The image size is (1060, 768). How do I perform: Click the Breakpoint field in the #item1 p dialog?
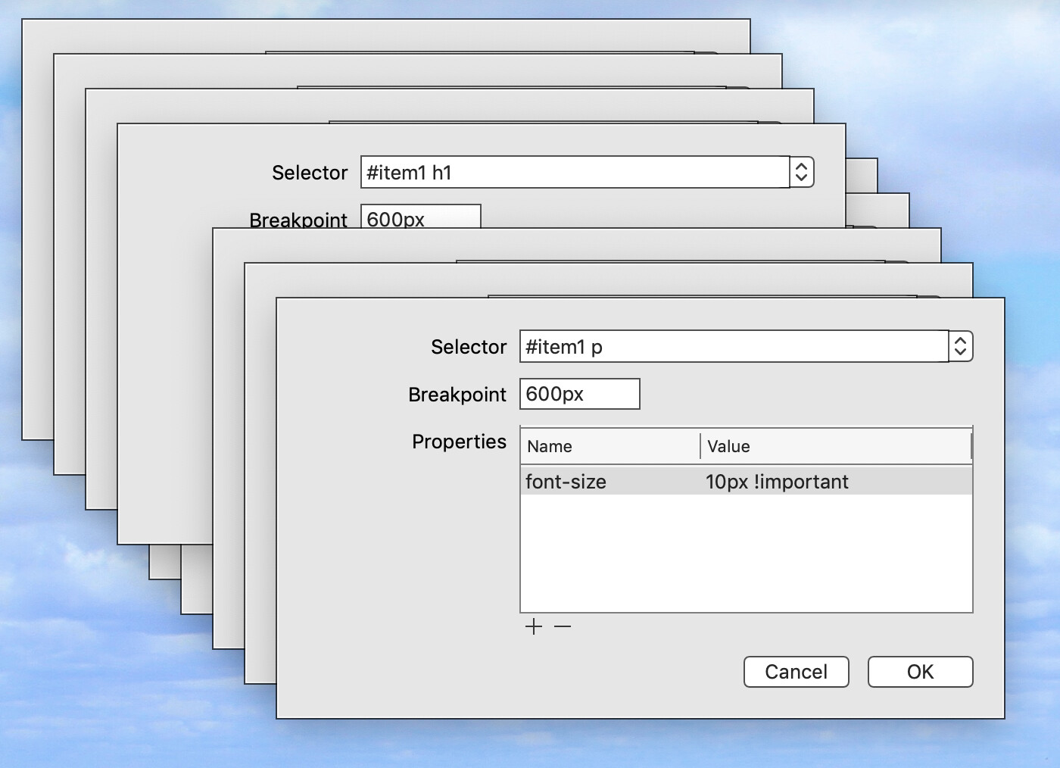(x=579, y=394)
